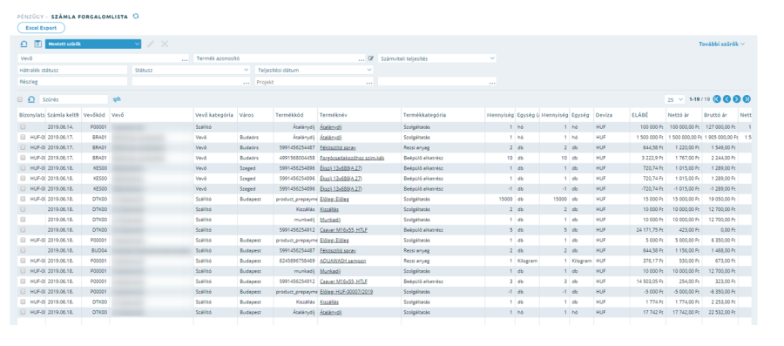Viewport: 784px width, 346px height.
Task: Click the edit icon beside Termék azonosító
Action: point(371,58)
